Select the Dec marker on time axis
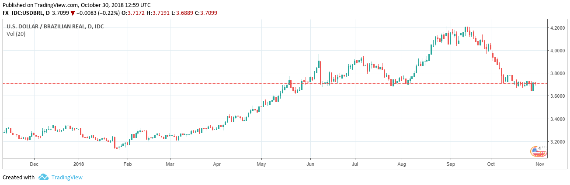This screenshot has width=570, height=185. click(34, 164)
